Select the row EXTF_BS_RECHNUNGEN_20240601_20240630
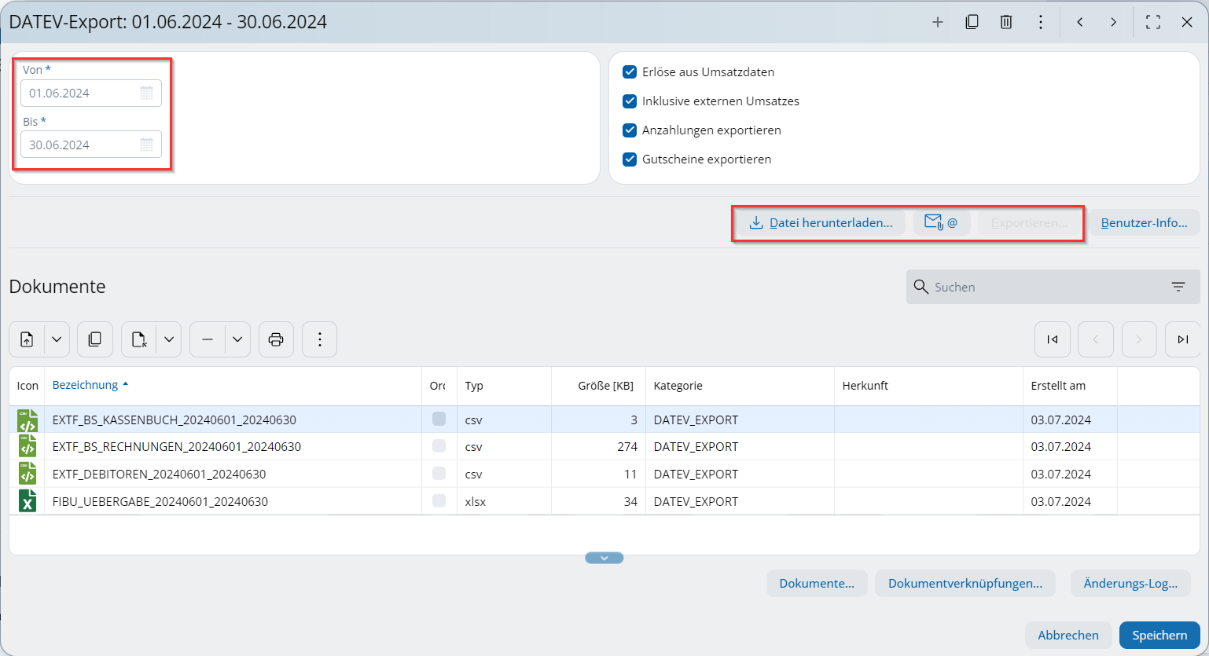 point(604,446)
